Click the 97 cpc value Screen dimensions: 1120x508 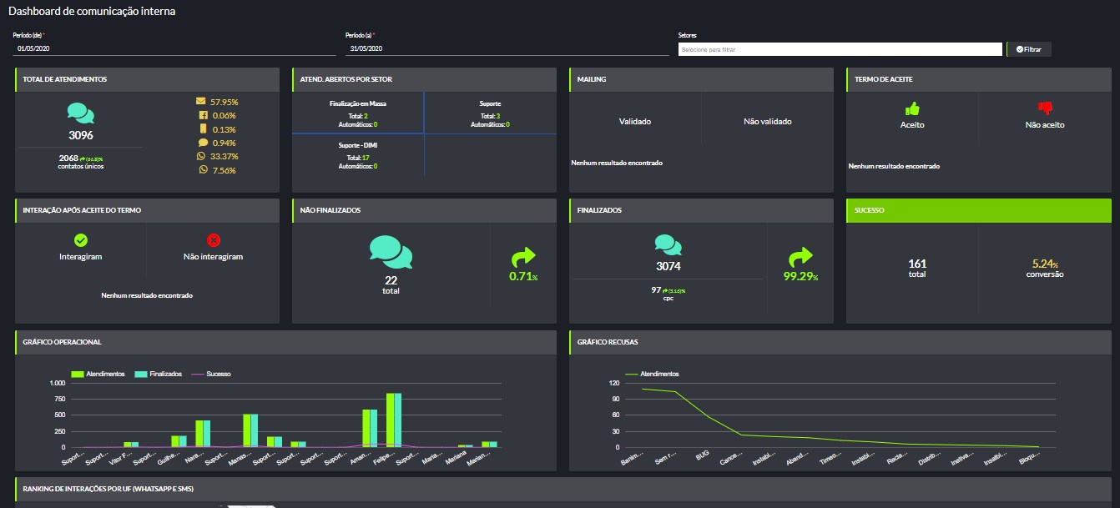656,289
